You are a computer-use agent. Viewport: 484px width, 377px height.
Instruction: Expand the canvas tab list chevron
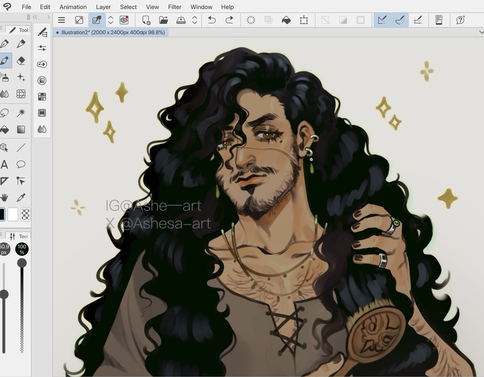[481, 32]
